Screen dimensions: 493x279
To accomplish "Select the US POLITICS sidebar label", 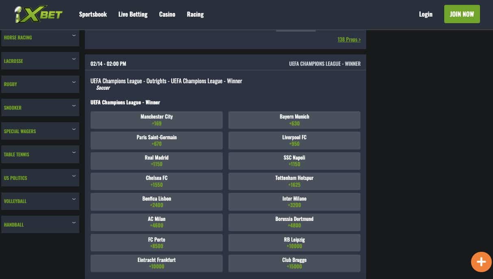I will (x=15, y=178).
